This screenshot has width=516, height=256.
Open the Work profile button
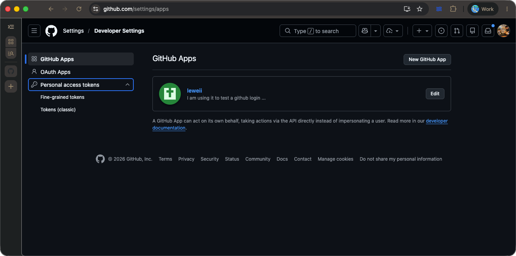483,9
